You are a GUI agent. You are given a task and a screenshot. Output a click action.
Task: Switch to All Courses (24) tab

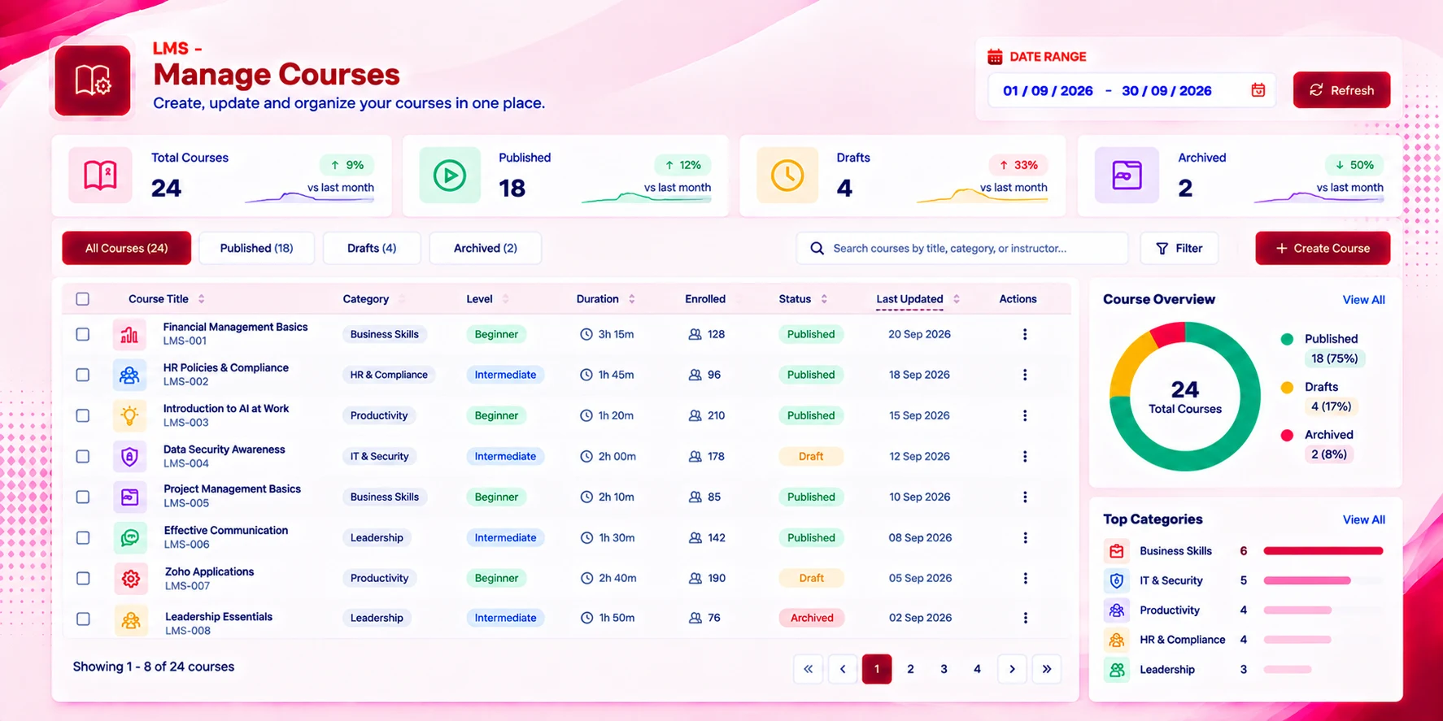127,248
